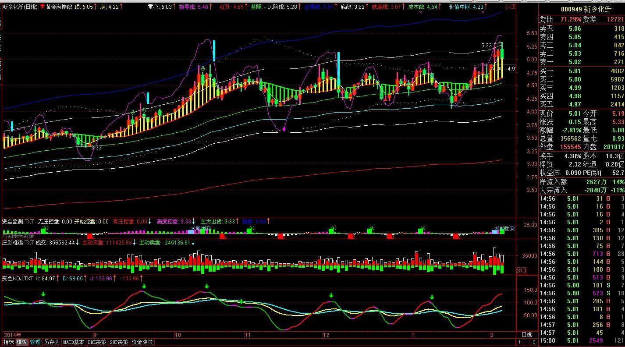Open the 管理 tab
The width and height of the screenshot is (625, 347).
[x=36, y=342]
